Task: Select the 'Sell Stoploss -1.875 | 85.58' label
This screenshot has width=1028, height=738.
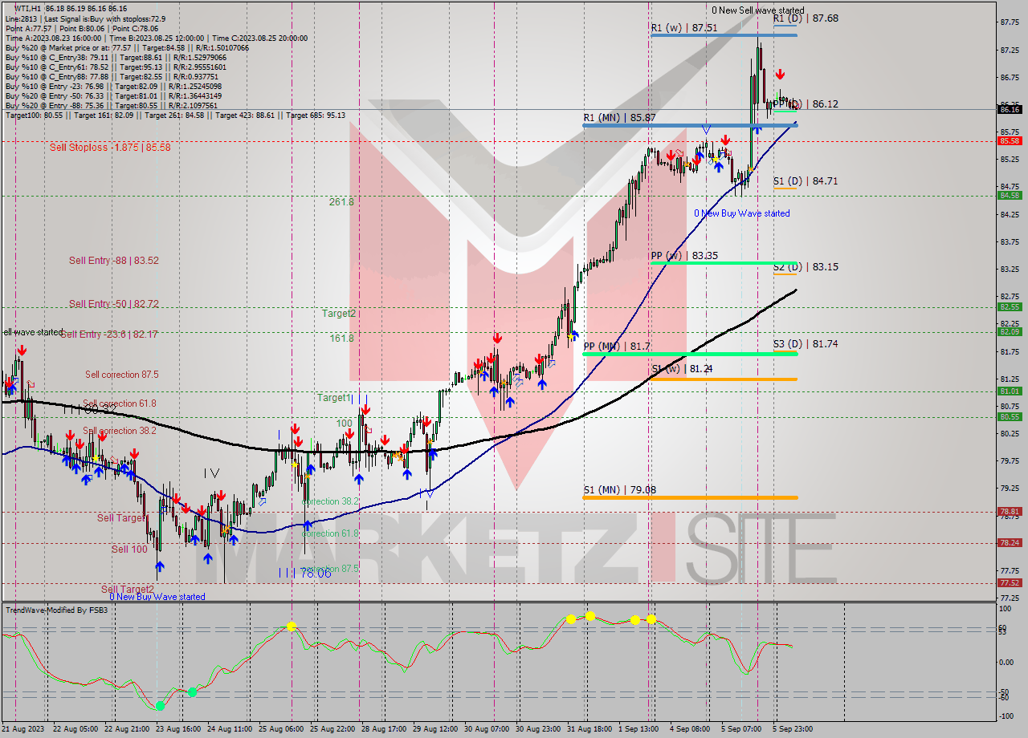Action: [x=110, y=148]
